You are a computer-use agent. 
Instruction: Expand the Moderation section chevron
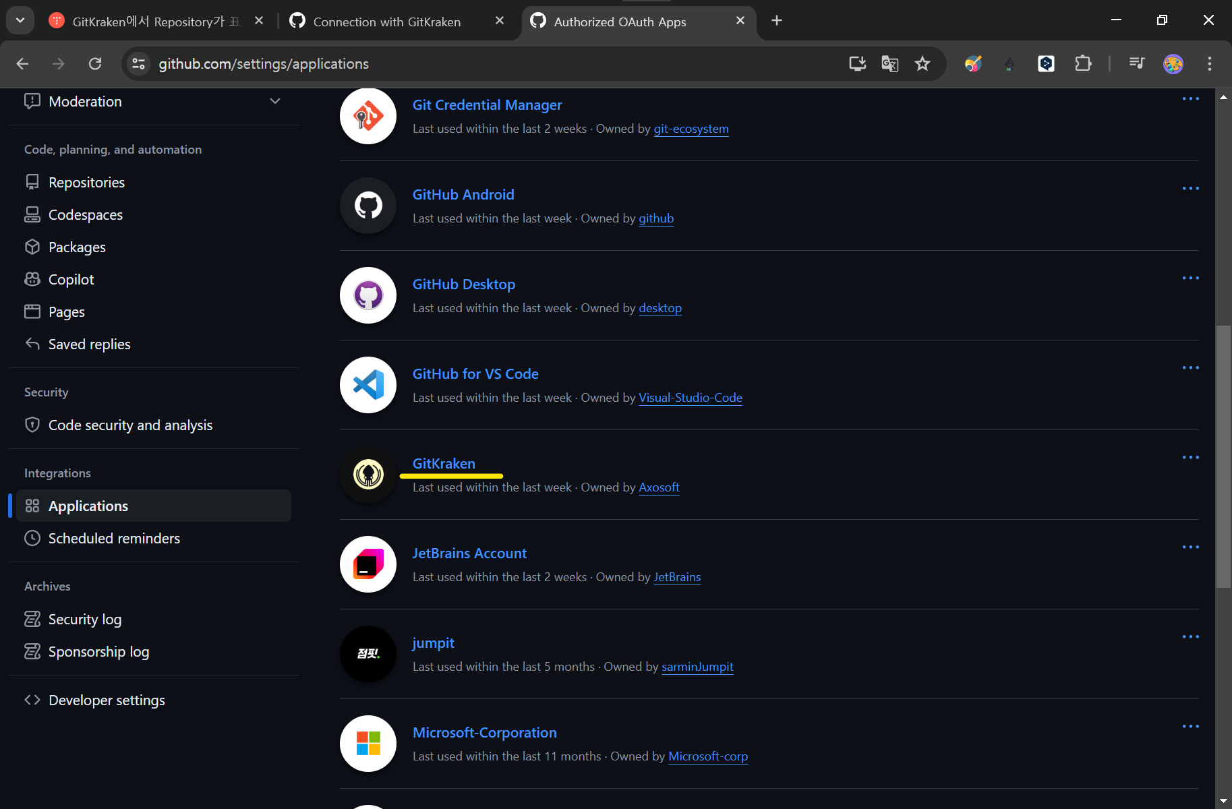275,101
